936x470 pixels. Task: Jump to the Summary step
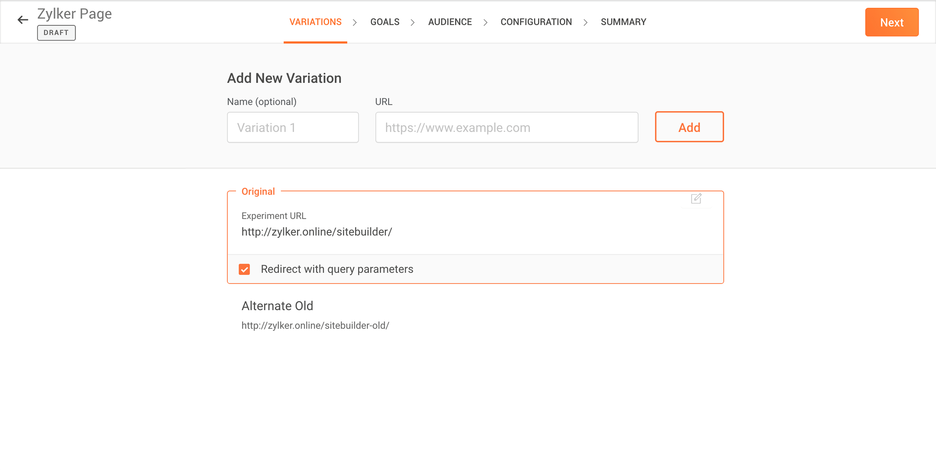(623, 22)
